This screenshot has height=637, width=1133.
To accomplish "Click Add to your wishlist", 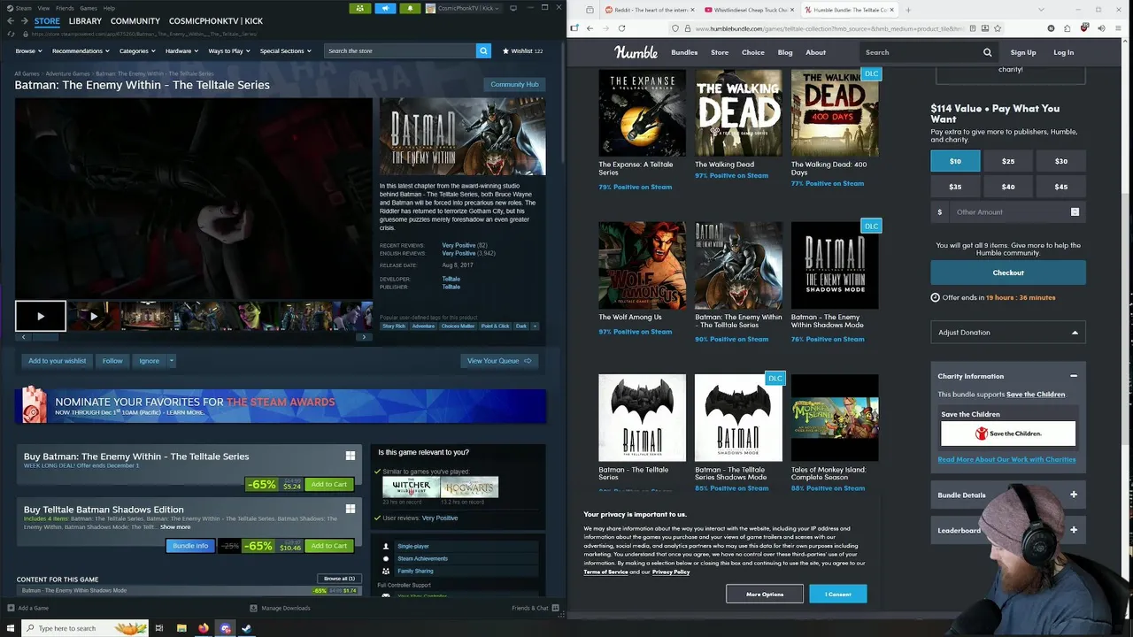I will (58, 360).
